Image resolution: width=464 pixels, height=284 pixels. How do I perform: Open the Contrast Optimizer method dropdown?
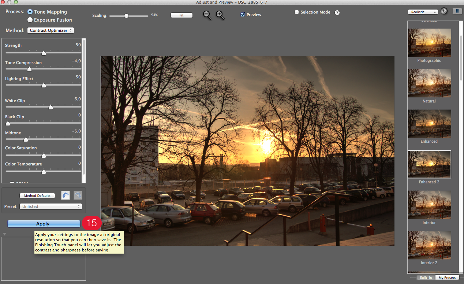(50, 30)
